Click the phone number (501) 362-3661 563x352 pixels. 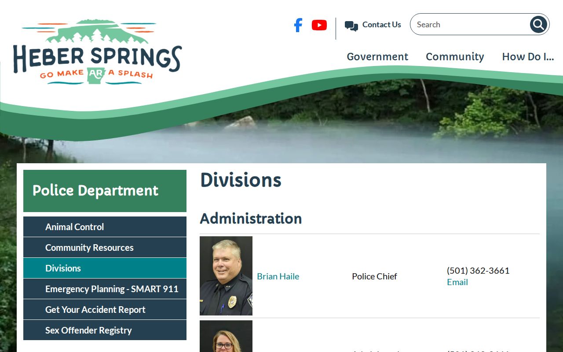tap(478, 271)
